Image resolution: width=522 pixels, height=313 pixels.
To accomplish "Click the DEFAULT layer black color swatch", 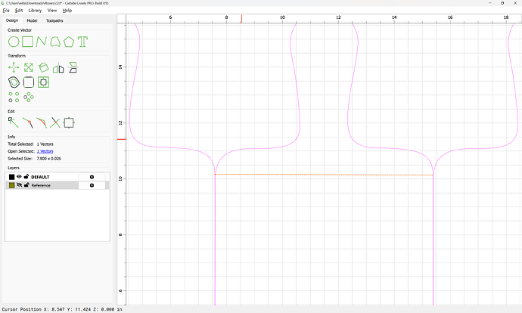I will (x=11, y=177).
